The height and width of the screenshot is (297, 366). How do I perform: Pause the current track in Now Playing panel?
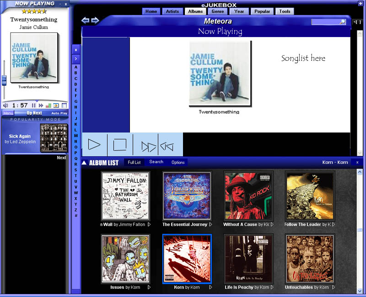click(x=33, y=106)
